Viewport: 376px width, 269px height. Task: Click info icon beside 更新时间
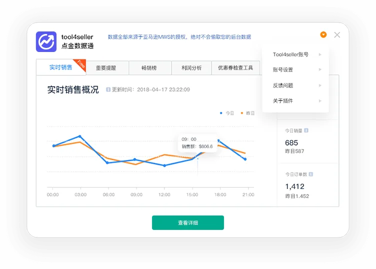108,89
